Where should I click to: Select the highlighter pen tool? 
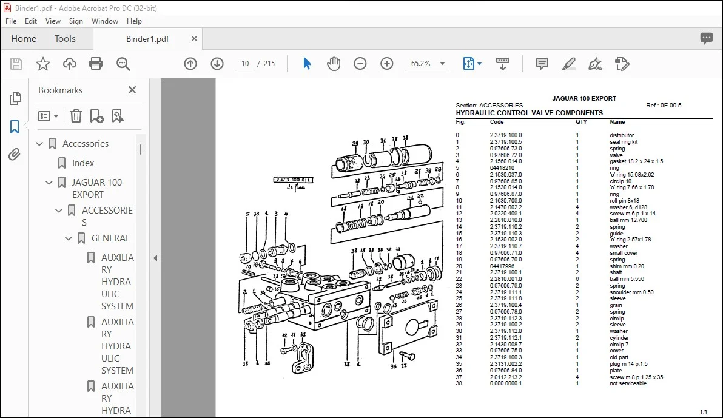(x=568, y=64)
